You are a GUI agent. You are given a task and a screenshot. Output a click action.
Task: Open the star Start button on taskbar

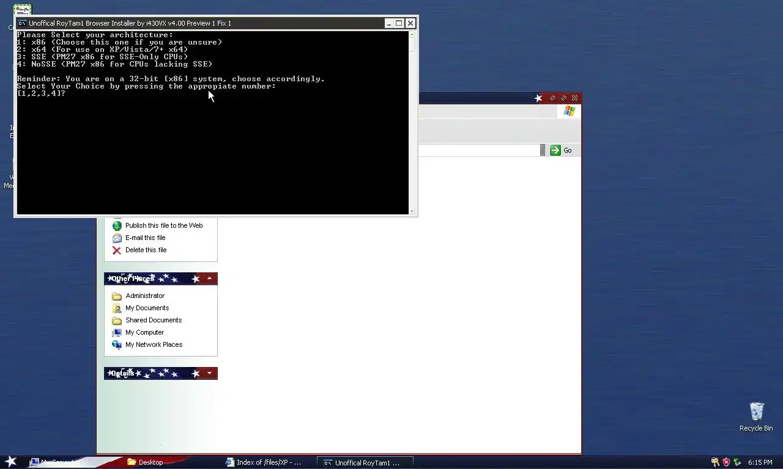point(11,462)
